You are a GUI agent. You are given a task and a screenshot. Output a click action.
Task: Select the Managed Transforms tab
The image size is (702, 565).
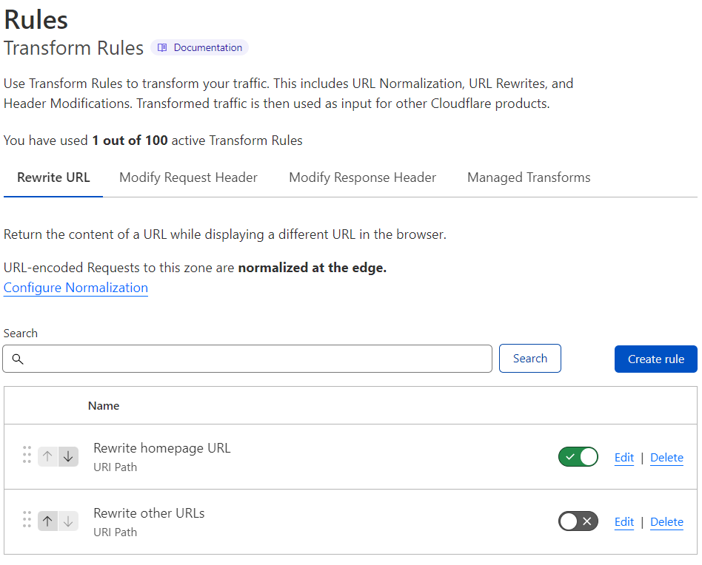coord(529,177)
